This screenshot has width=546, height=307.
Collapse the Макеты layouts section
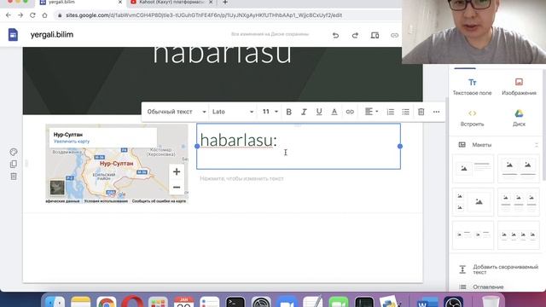(x=537, y=145)
